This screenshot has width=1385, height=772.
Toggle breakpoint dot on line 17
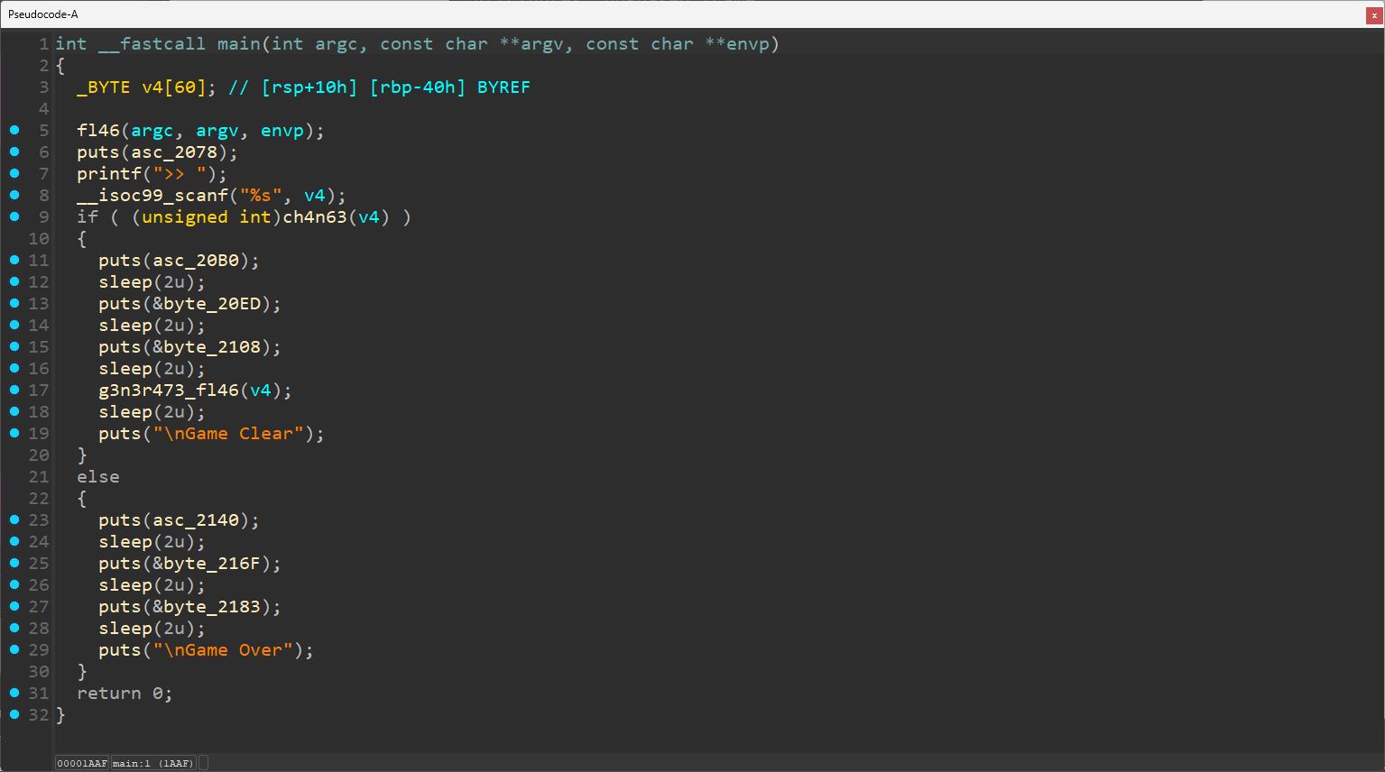(x=14, y=390)
